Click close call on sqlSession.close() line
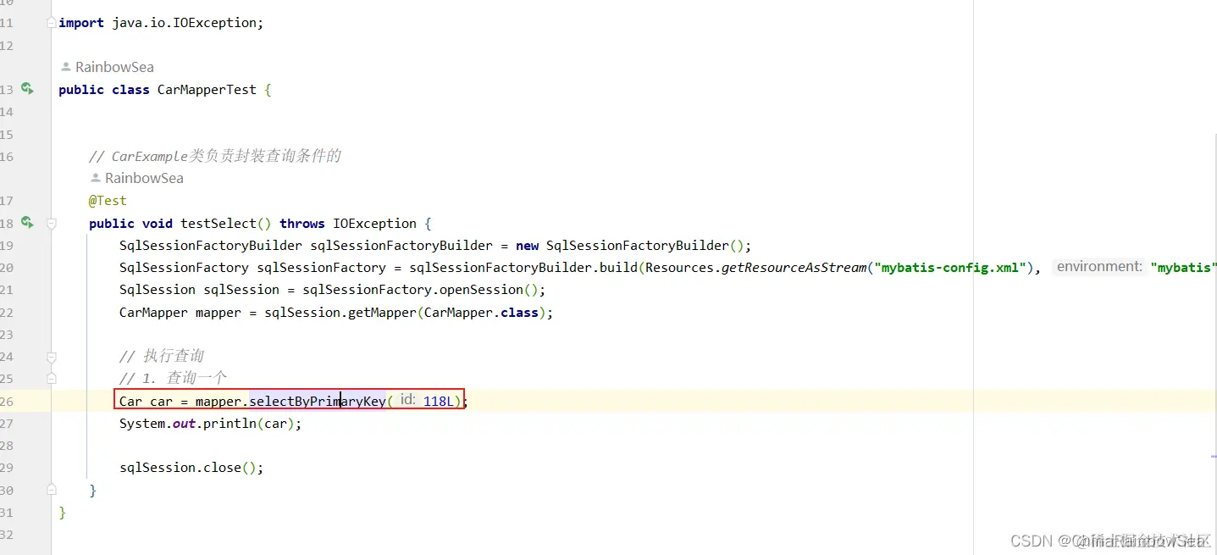1217x555 pixels. 222,468
